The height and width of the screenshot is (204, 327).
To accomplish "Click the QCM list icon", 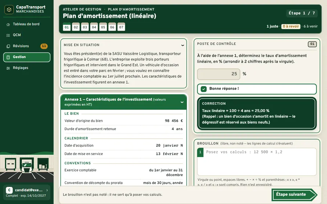I will [x=8, y=35].
